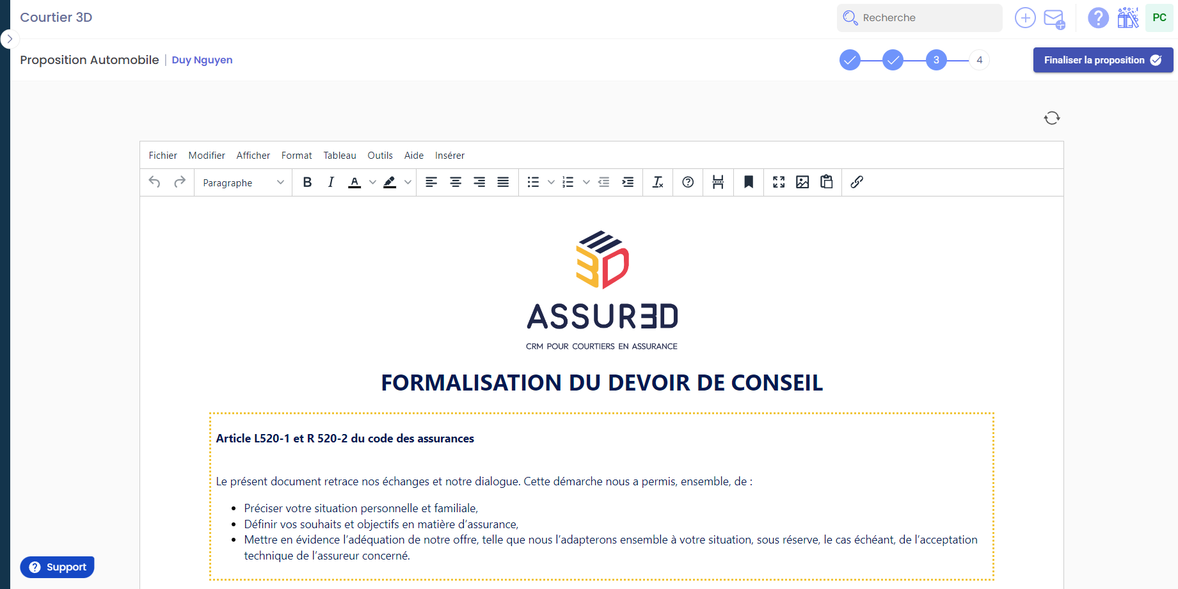Image resolution: width=1178 pixels, height=589 pixels.
Task: Clear text formatting
Action: (658, 182)
